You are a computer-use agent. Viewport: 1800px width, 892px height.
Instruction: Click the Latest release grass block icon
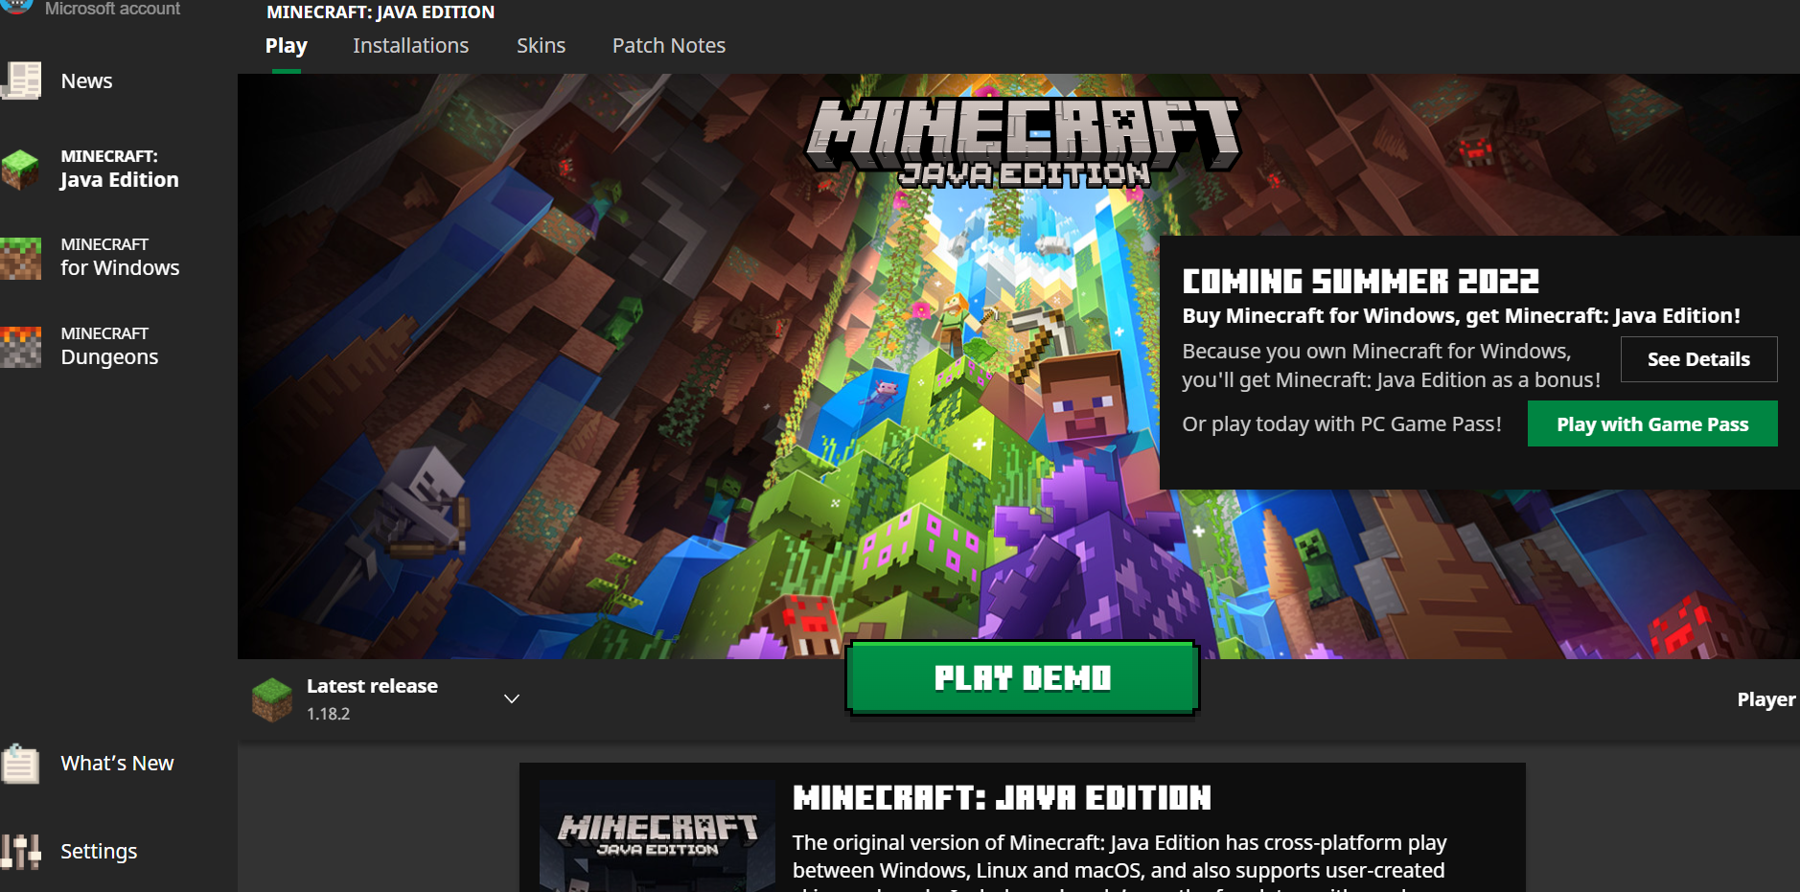point(272,699)
